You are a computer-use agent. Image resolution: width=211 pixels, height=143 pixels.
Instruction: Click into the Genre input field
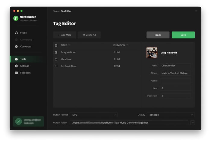[175, 81]
